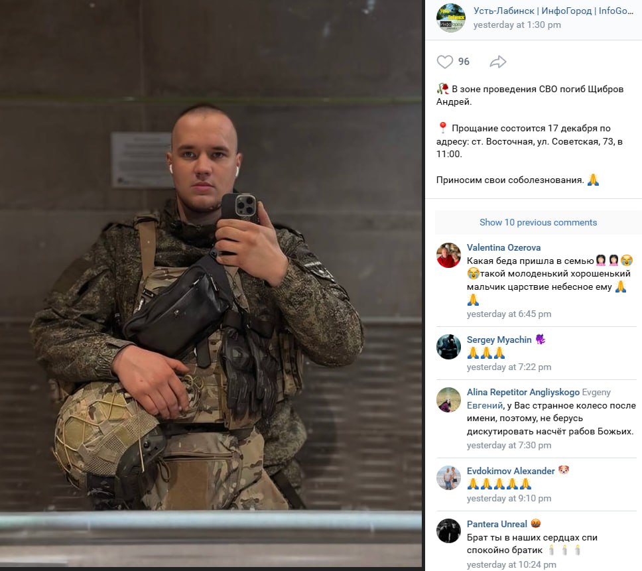Open the Evdokimov Alexander name link
Screen dimensions: 642x571
point(511,471)
